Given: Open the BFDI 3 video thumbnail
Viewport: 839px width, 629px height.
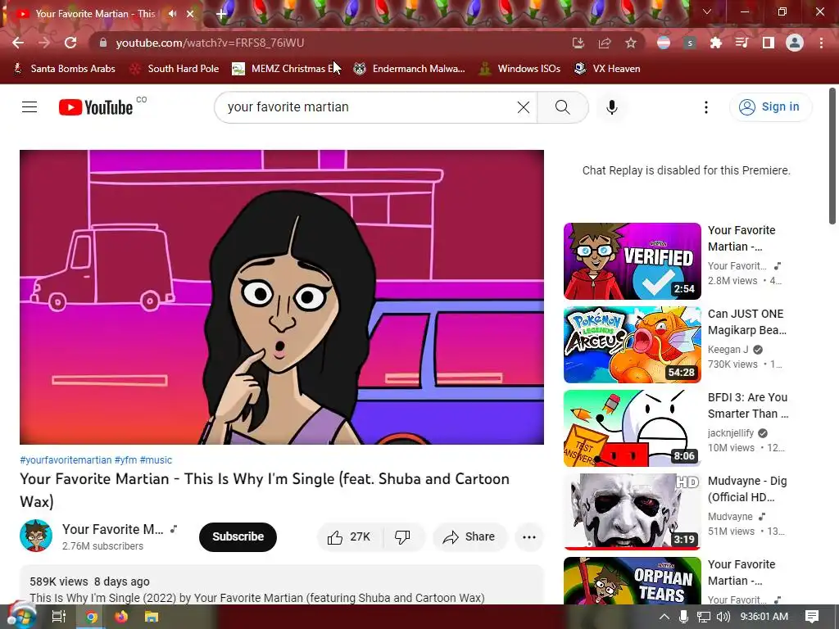Looking at the screenshot, I should pyautogui.click(x=632, y=428).
